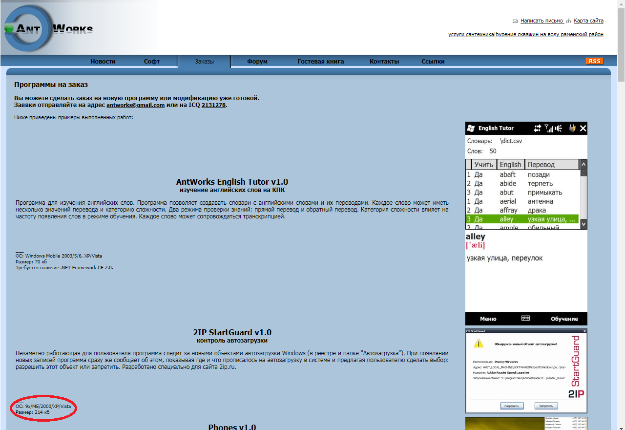Screen dimensions: 625x430
Task: Open the услуги сантехника link
Action: 471,35
